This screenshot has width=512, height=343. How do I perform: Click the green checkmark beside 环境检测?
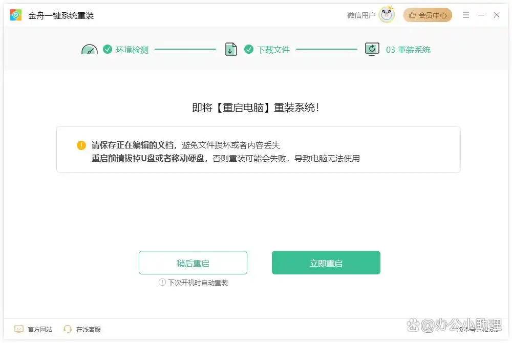tap(107, 49)
